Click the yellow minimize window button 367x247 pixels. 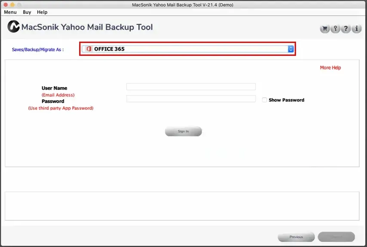click(12, 5)
